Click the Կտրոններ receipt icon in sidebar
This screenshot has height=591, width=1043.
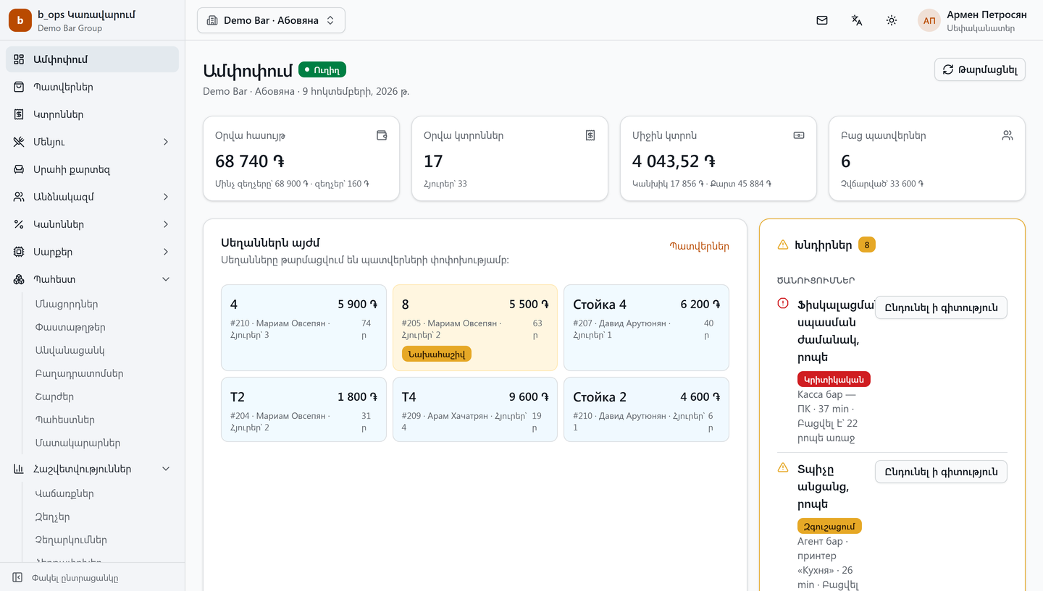click(19, 114)
